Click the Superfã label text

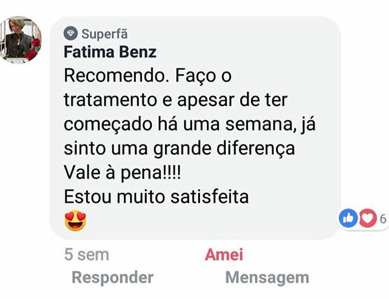(104, 34)
